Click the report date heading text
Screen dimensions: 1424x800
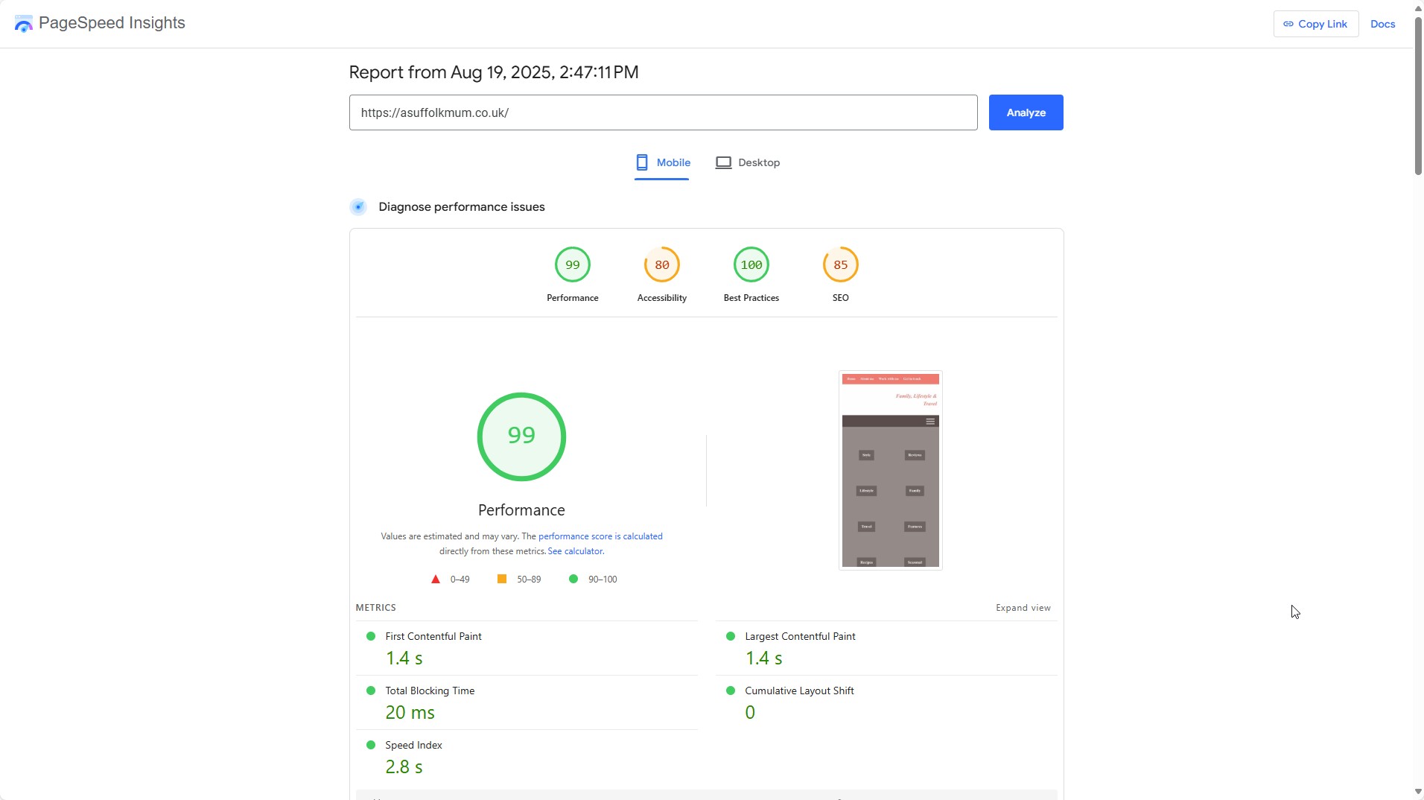(494, 72)
